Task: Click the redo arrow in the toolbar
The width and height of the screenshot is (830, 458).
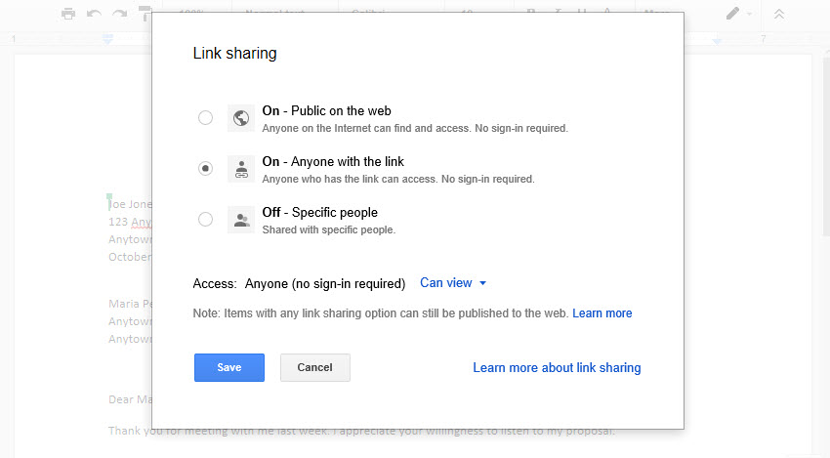Action: [x=119, y=14]
